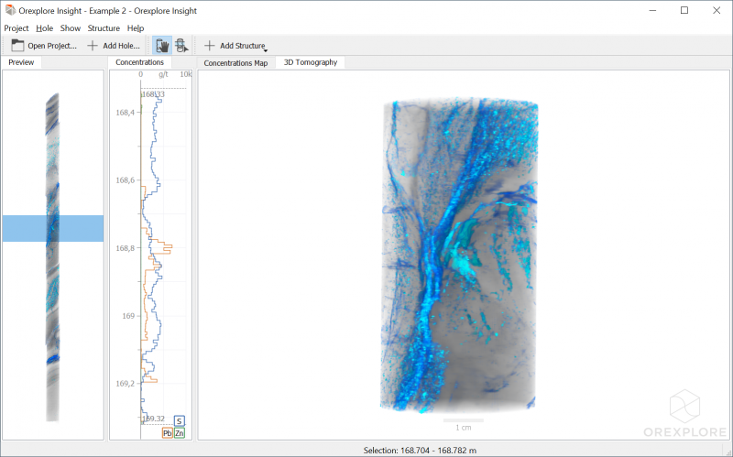This screenshot has width=733, height=457.
Task: Click the Add Structure button label
Action: (x=243, y=46)
